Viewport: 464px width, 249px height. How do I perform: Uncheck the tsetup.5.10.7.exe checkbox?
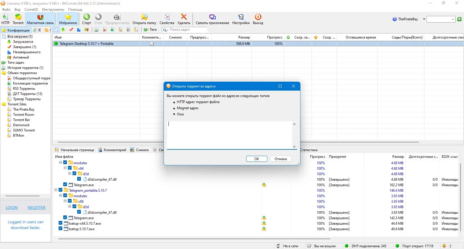coord(61,228)
